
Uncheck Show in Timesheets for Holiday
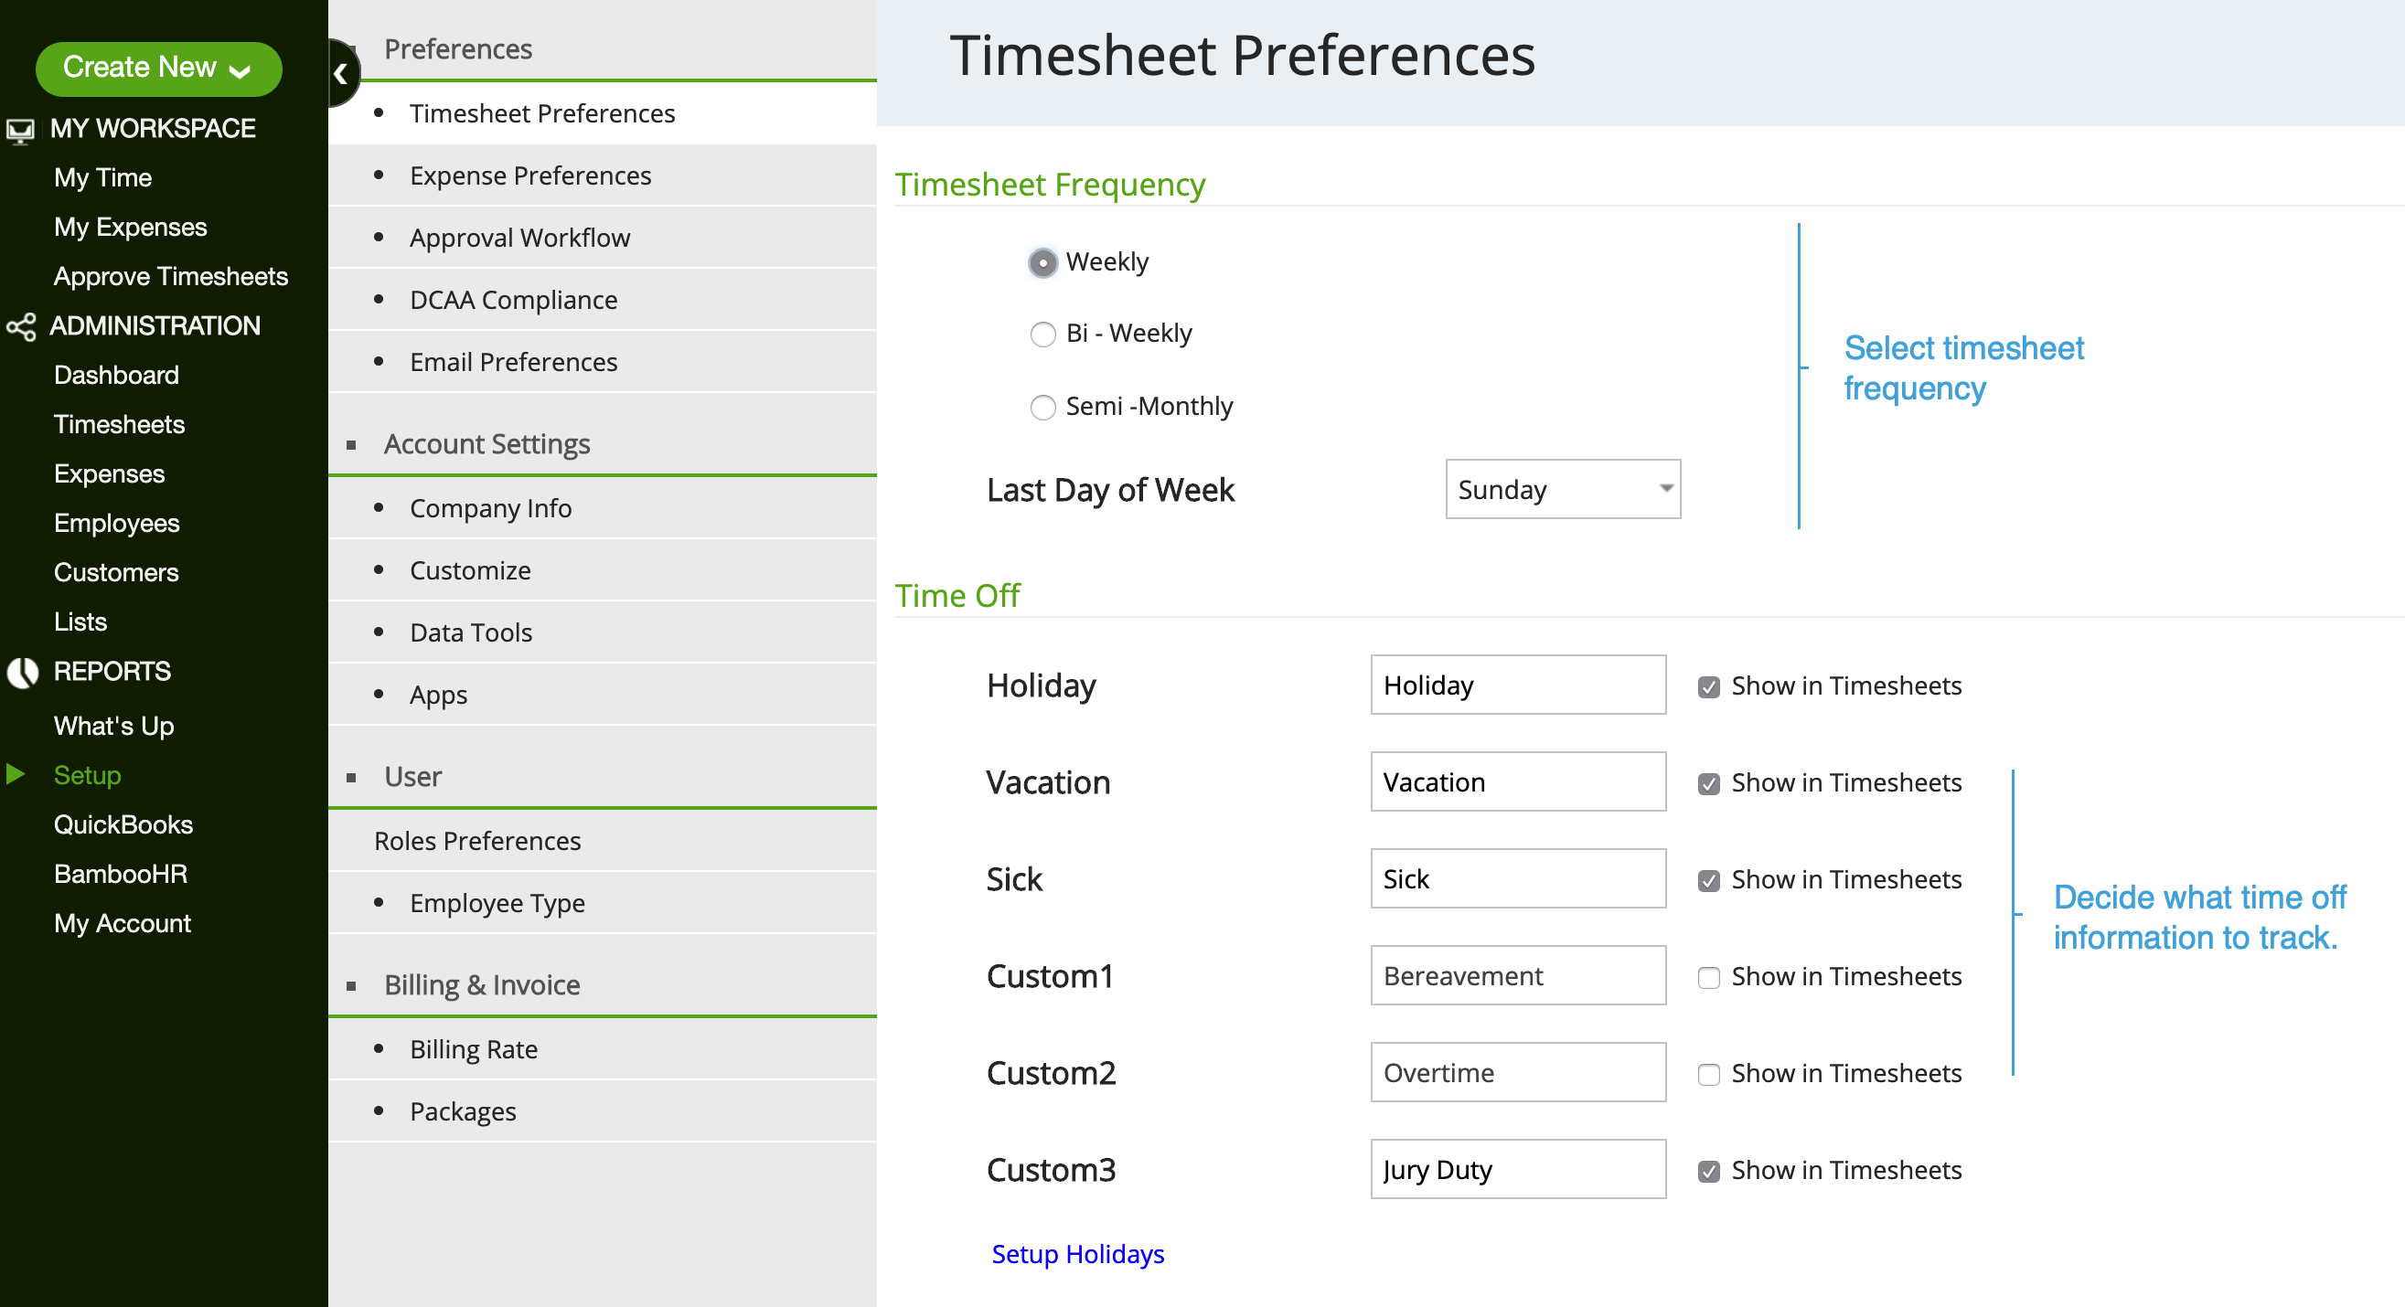pos(1708,687)
